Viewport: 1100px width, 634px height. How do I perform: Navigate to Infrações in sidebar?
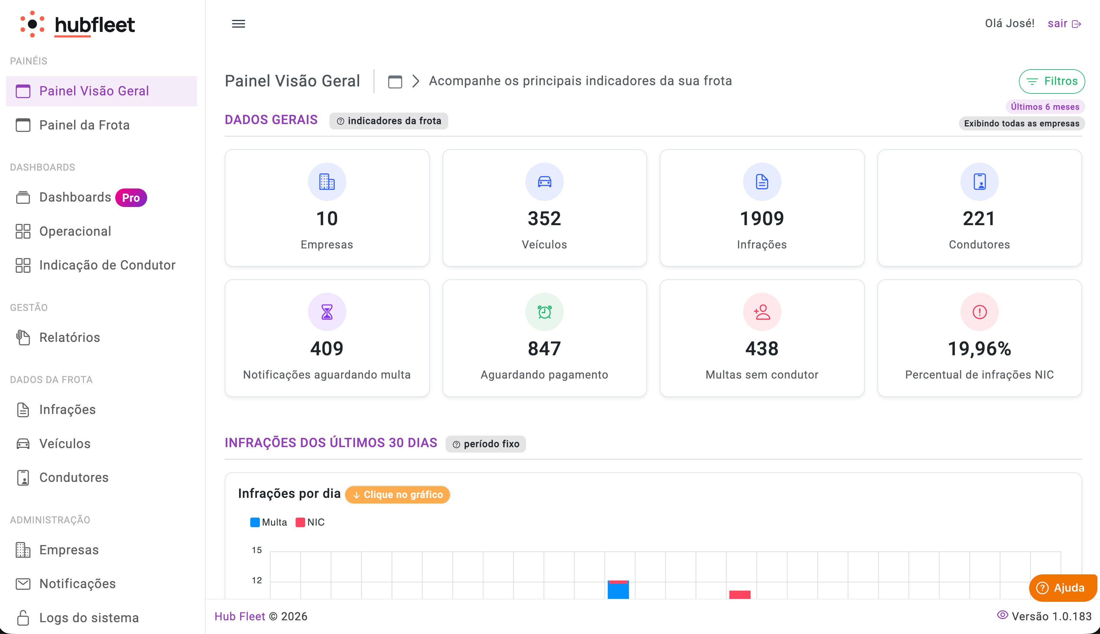pos(102,410)
